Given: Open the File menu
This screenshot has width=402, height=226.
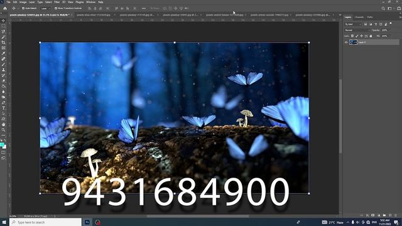Looking at the screenshot, I should tap(8, 2).
